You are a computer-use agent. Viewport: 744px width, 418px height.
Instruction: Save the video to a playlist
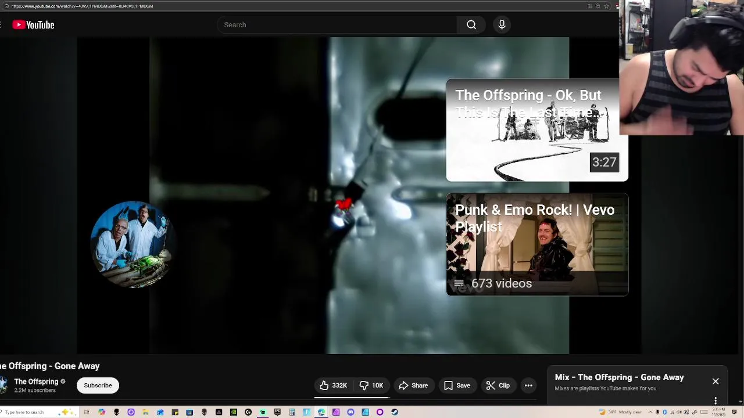point(457,385)
